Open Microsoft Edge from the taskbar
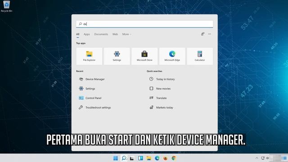The height and width of the screenshot is (162, 288). pyautogui.click(x=157, y=158)
